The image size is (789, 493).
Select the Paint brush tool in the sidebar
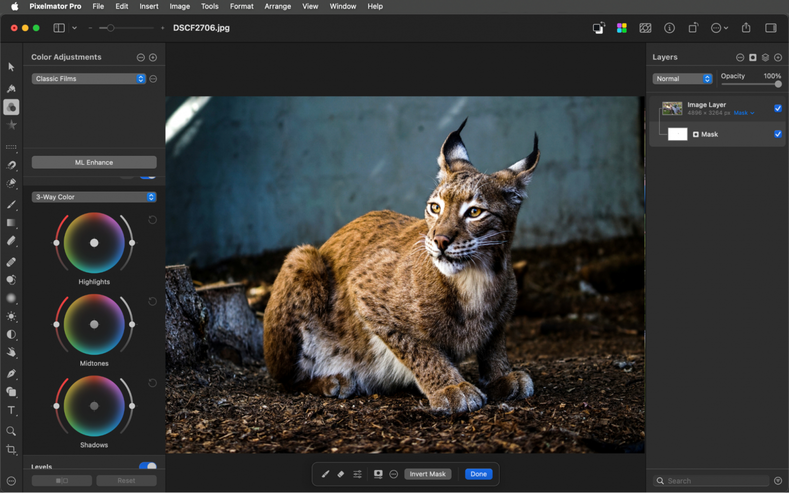click(11, 205)
